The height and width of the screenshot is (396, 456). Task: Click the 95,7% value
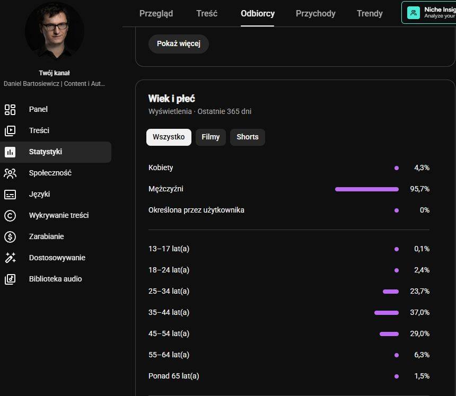click(419, 189)
